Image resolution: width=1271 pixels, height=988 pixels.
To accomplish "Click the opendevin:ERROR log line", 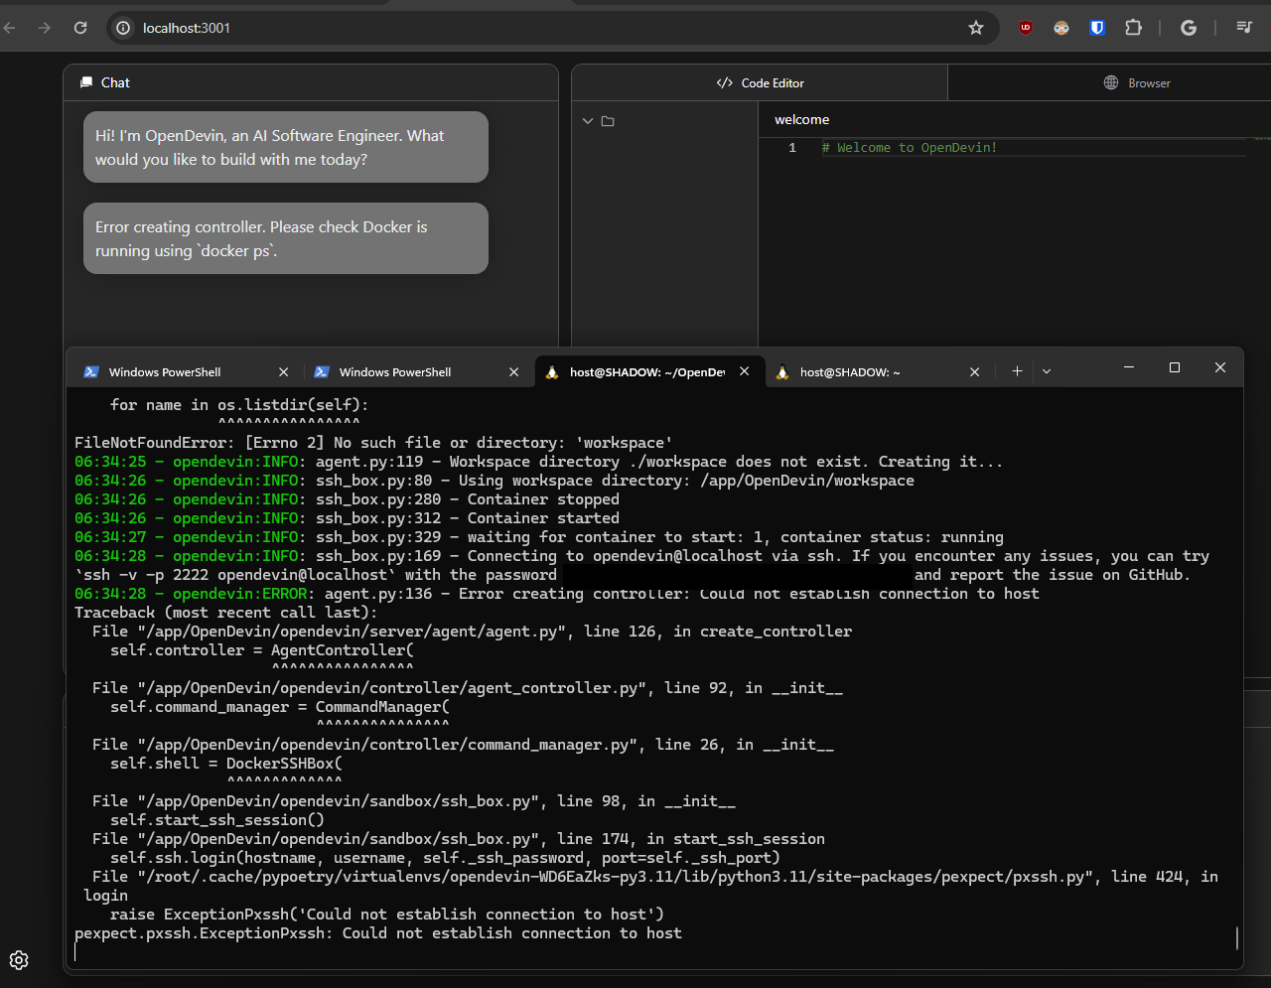I will pyautogui.click(x=557, y=594).
